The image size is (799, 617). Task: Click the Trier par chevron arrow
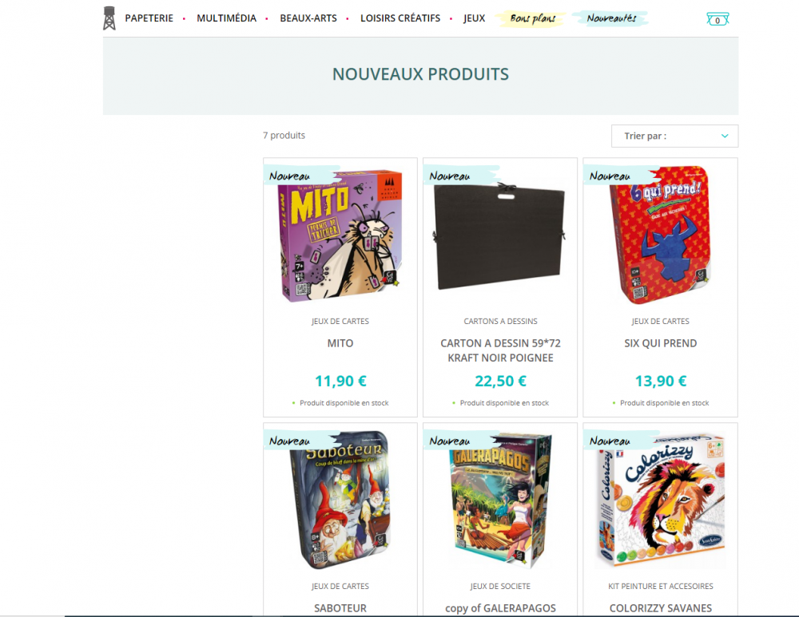click(x=725, y=136)
